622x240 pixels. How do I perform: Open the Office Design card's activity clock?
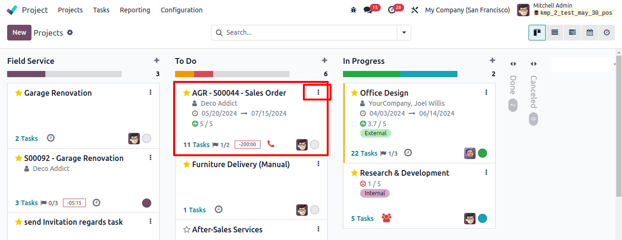click(x=408, y=153)
